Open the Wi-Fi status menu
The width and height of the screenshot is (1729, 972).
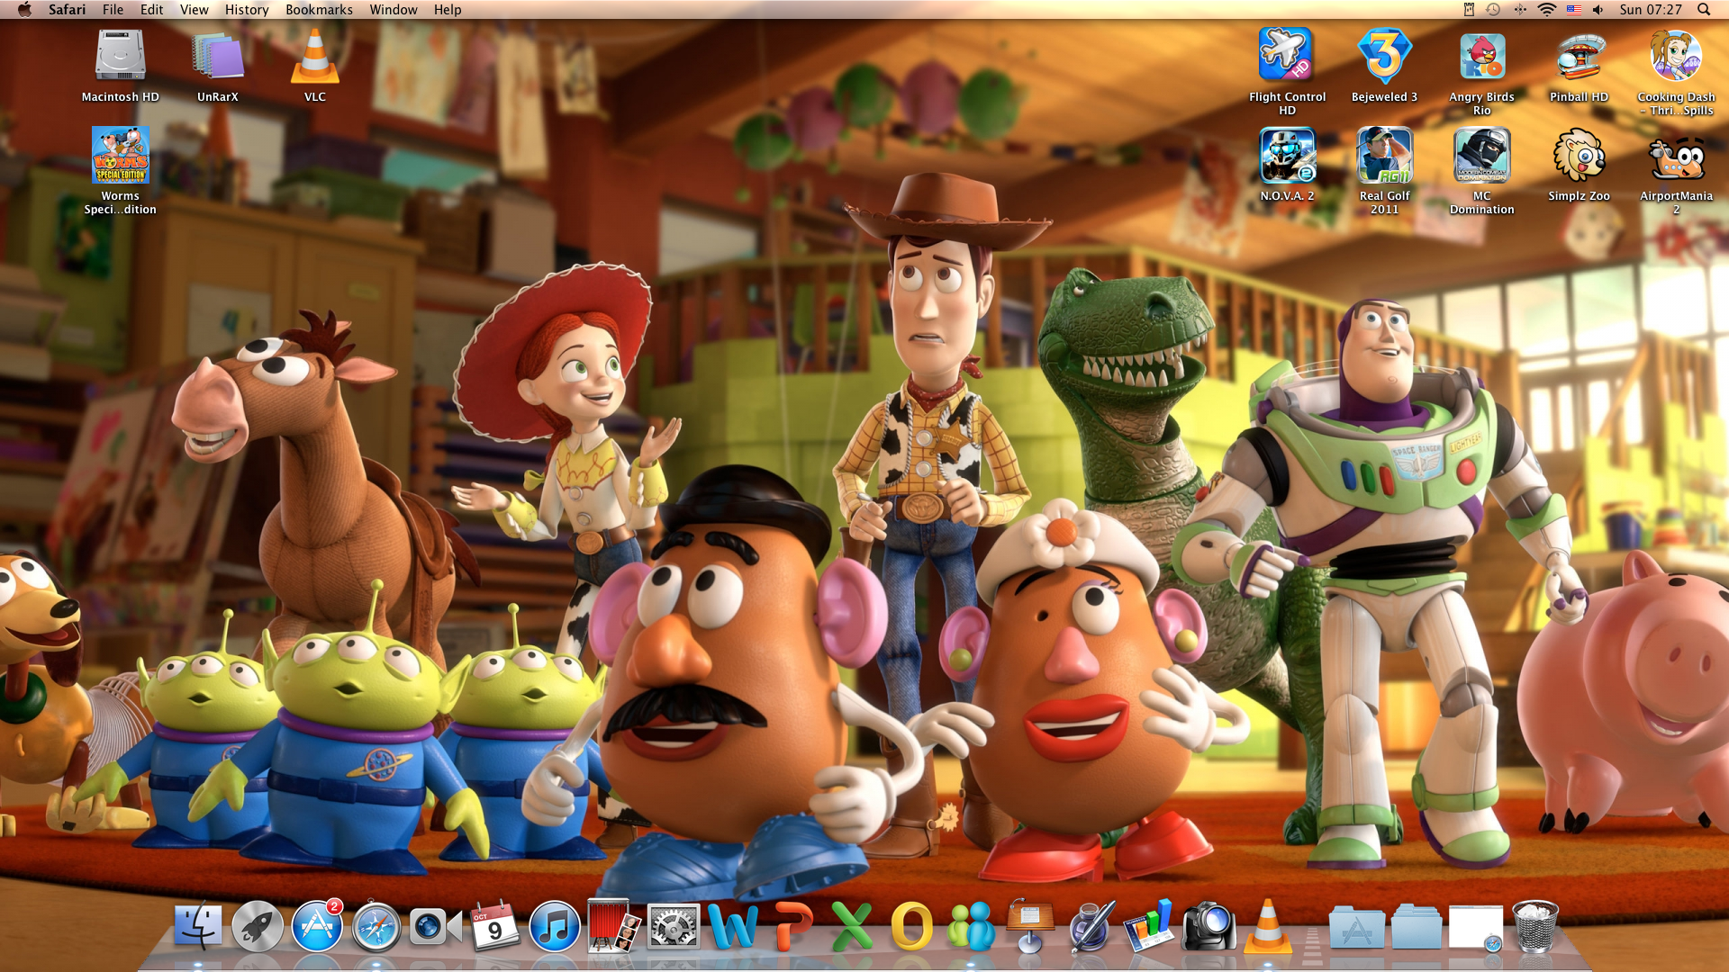1547,10
